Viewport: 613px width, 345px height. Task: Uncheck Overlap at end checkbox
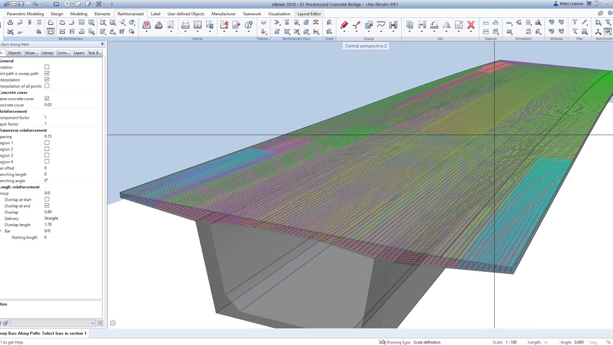point(47,206)
